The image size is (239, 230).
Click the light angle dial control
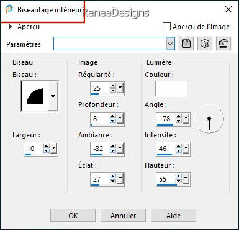(x=209, y=119)
